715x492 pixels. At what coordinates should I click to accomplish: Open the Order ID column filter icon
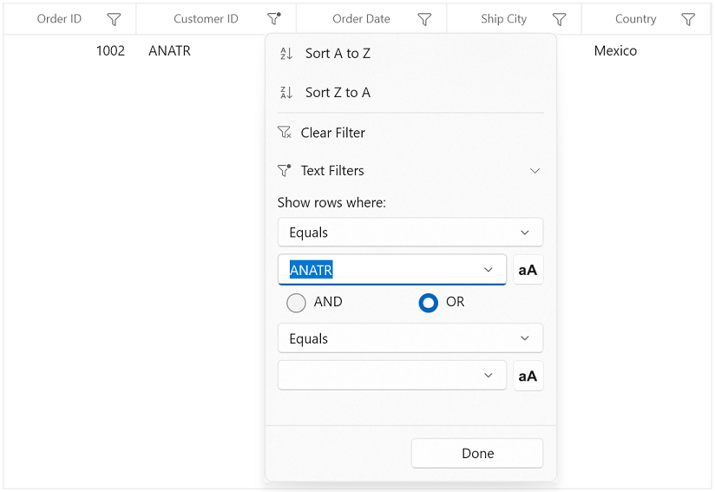click(x=114, y=19)
